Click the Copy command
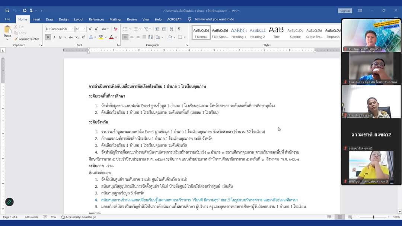The height and width of the screenshot is (226, 402). pyautogui.click(x=20, y=33)
